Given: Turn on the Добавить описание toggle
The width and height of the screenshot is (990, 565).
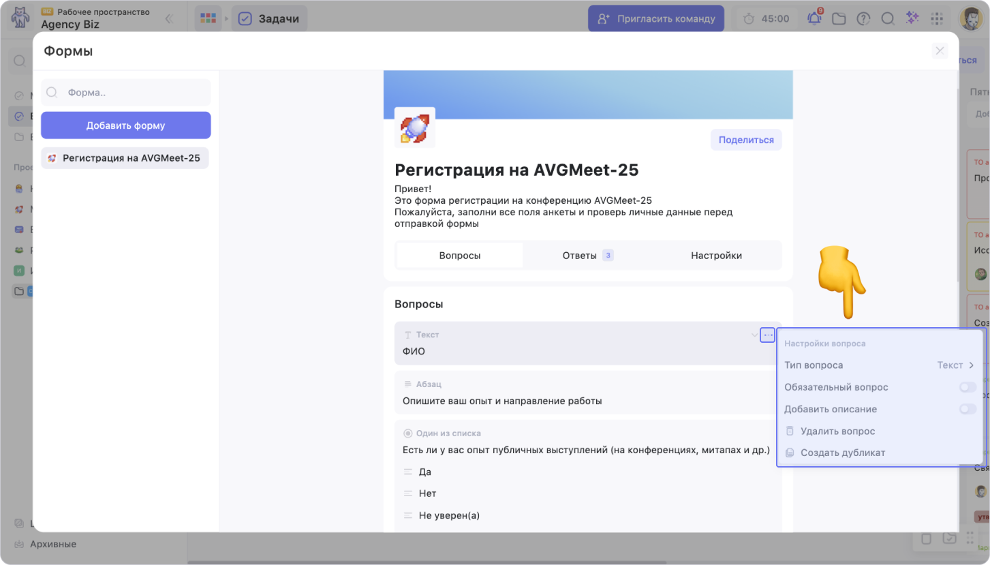Looking at the screenshot, I should point(968,409).
